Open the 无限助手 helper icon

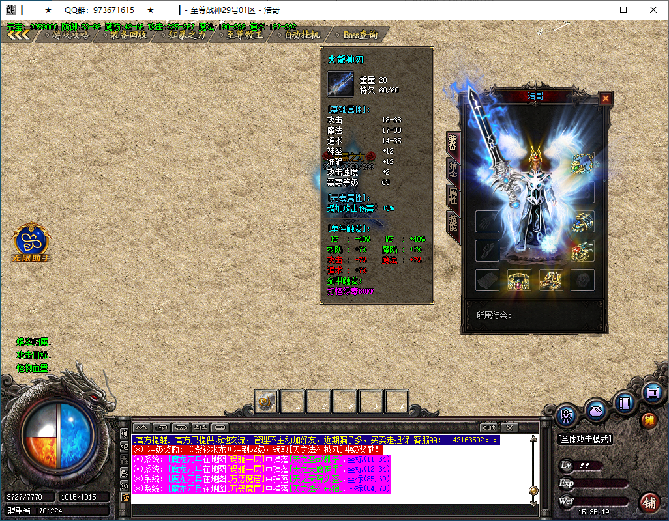pos(31,242)
